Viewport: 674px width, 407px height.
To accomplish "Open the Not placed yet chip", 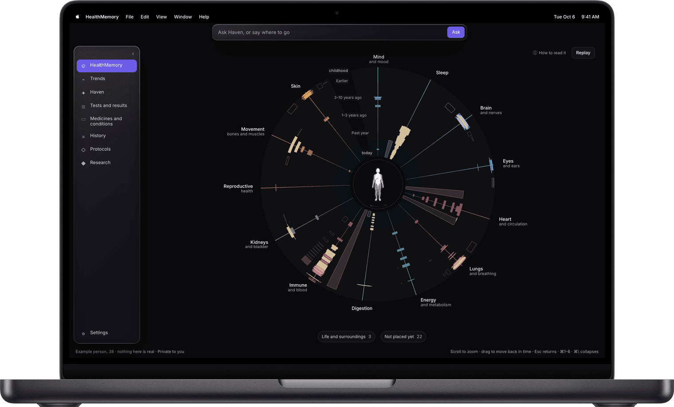I will pos(403,337).
